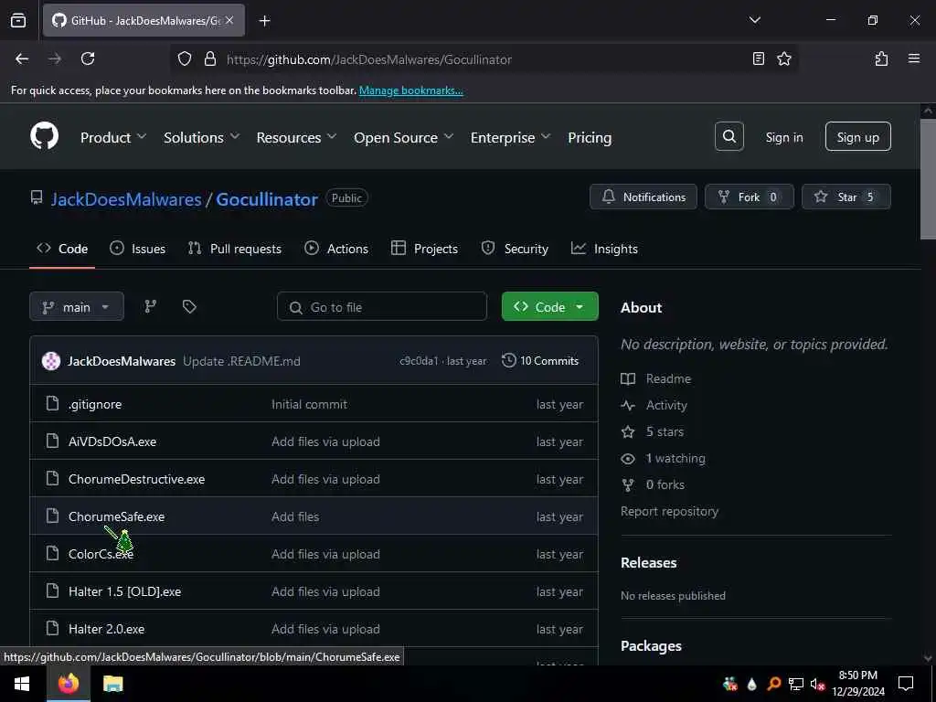Viewport: 936px width, 702px height.
Task: Toggle reader view icon in address bar
Action: pos(758,58)
